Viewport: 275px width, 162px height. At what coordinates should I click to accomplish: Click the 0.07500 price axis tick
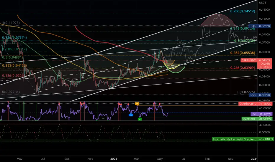pos(264,42)
